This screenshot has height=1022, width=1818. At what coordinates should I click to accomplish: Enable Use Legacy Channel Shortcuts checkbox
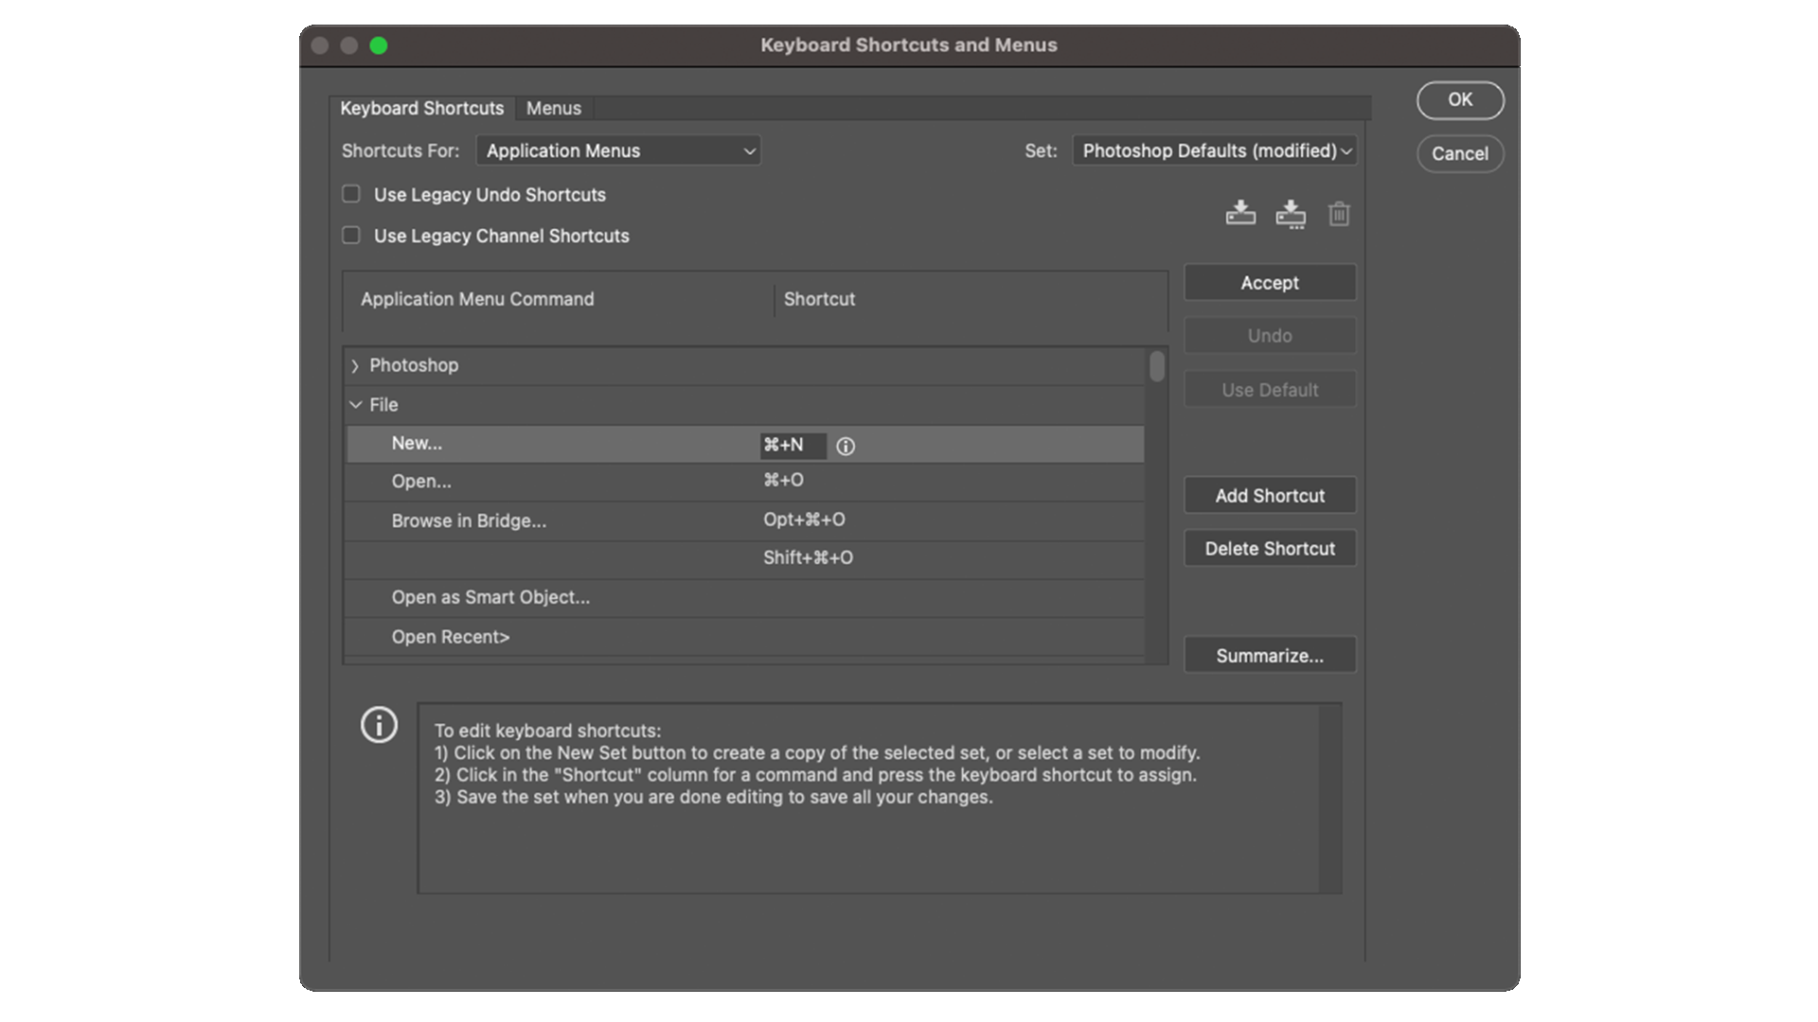351,235
